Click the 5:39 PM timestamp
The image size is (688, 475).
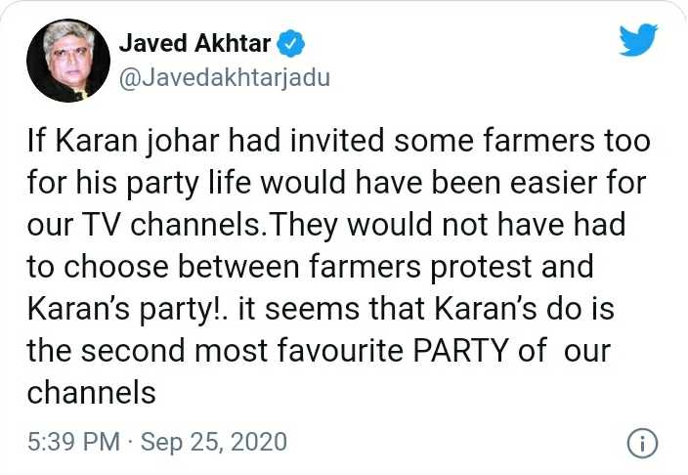(73, 442)
